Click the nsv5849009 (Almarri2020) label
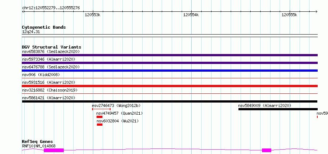 (x=265, y=105)
